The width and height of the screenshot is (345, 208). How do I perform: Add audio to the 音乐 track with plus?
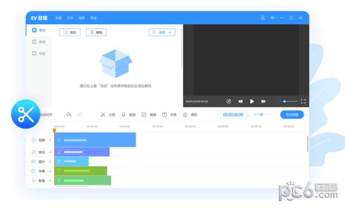pos(50,152)
